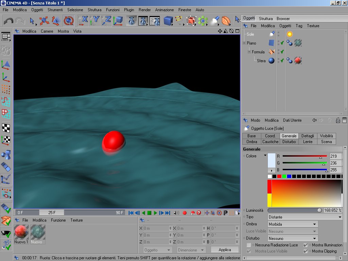Screen dimensions: 348x261
Task: Open the NURBS objects icon
Action: point(191,21)
